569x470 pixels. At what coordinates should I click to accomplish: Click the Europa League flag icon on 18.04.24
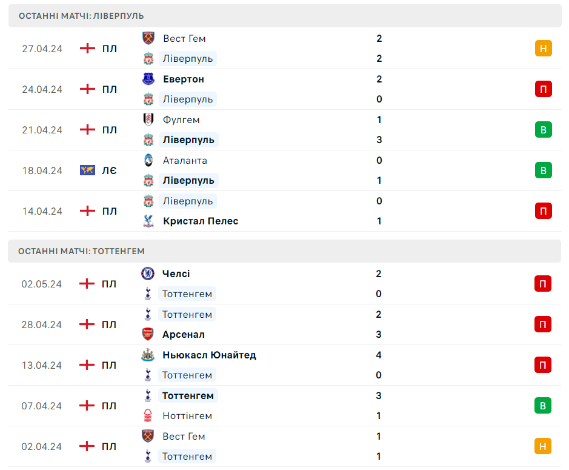pyautogui.click(x=87, y=170)
